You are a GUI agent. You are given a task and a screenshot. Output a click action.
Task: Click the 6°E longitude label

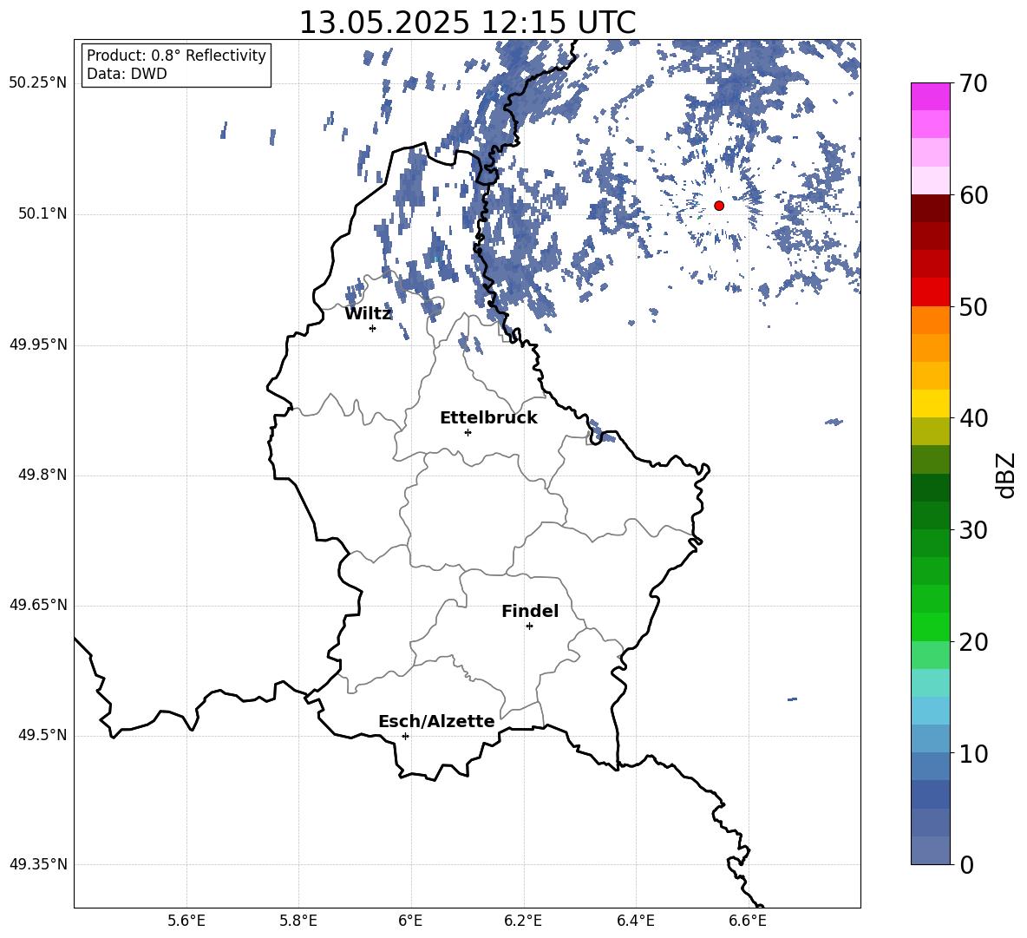(410, 921)
